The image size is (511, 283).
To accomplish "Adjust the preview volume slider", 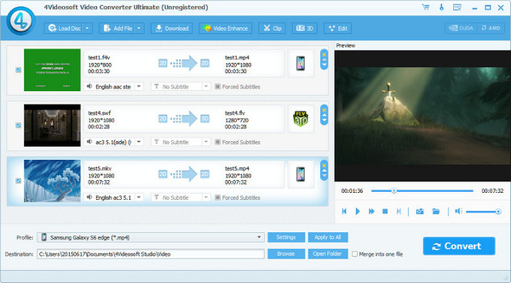I will click(x=483, y=212).
